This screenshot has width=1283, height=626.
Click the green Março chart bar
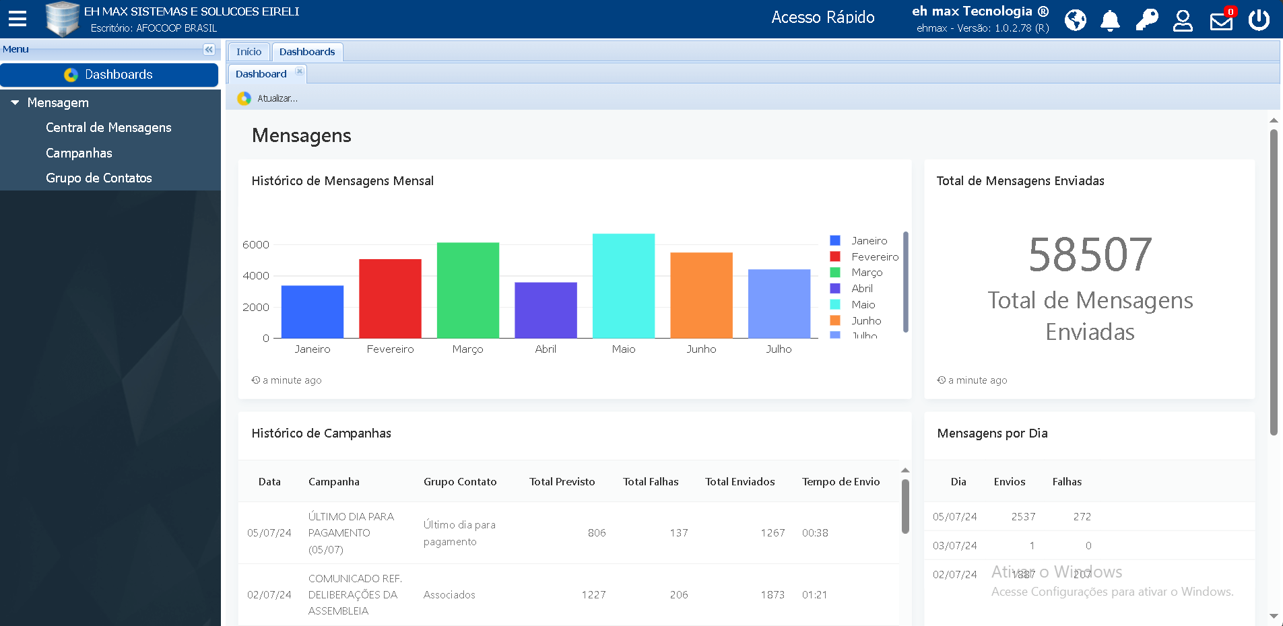click(x=467, y=290)
